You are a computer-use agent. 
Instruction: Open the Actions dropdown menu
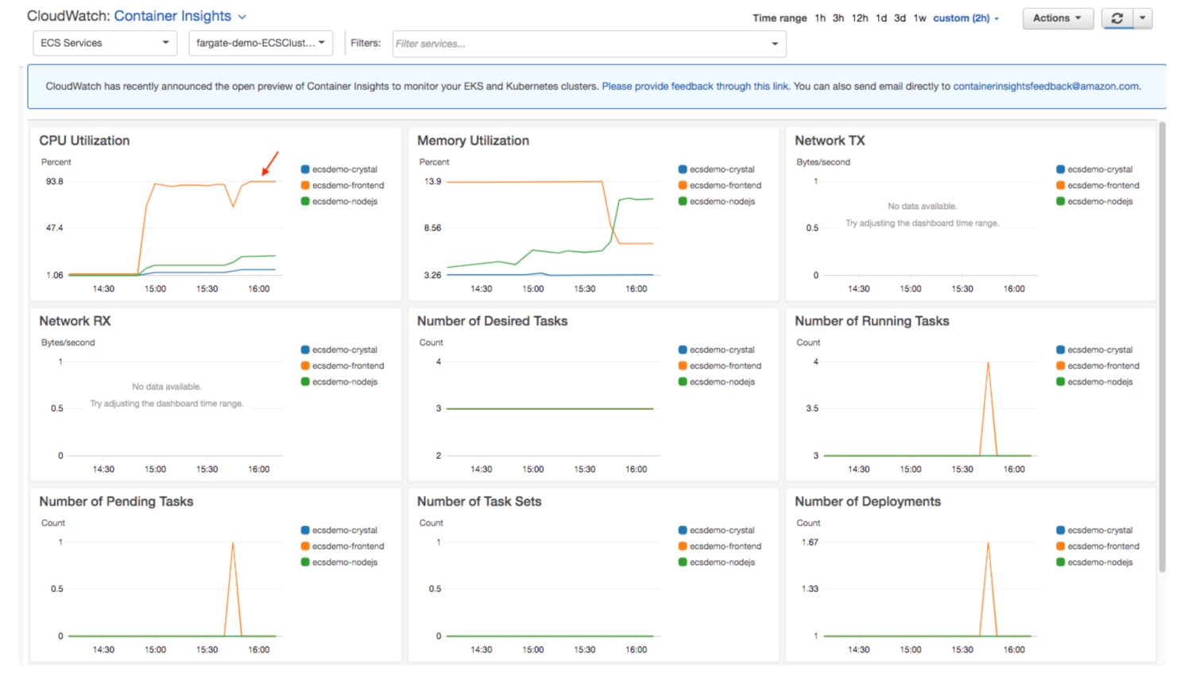tap(1058, 18)
